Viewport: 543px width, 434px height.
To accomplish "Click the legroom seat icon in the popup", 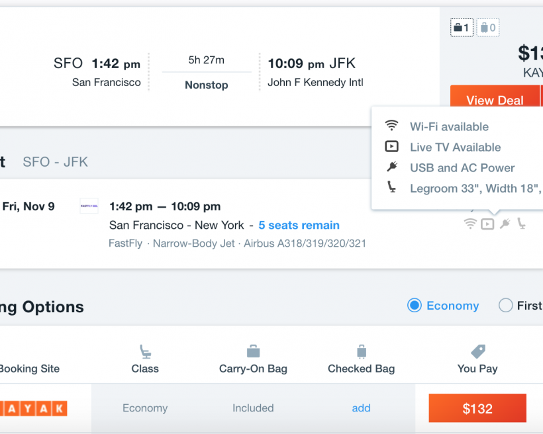I will click(393, 189).
